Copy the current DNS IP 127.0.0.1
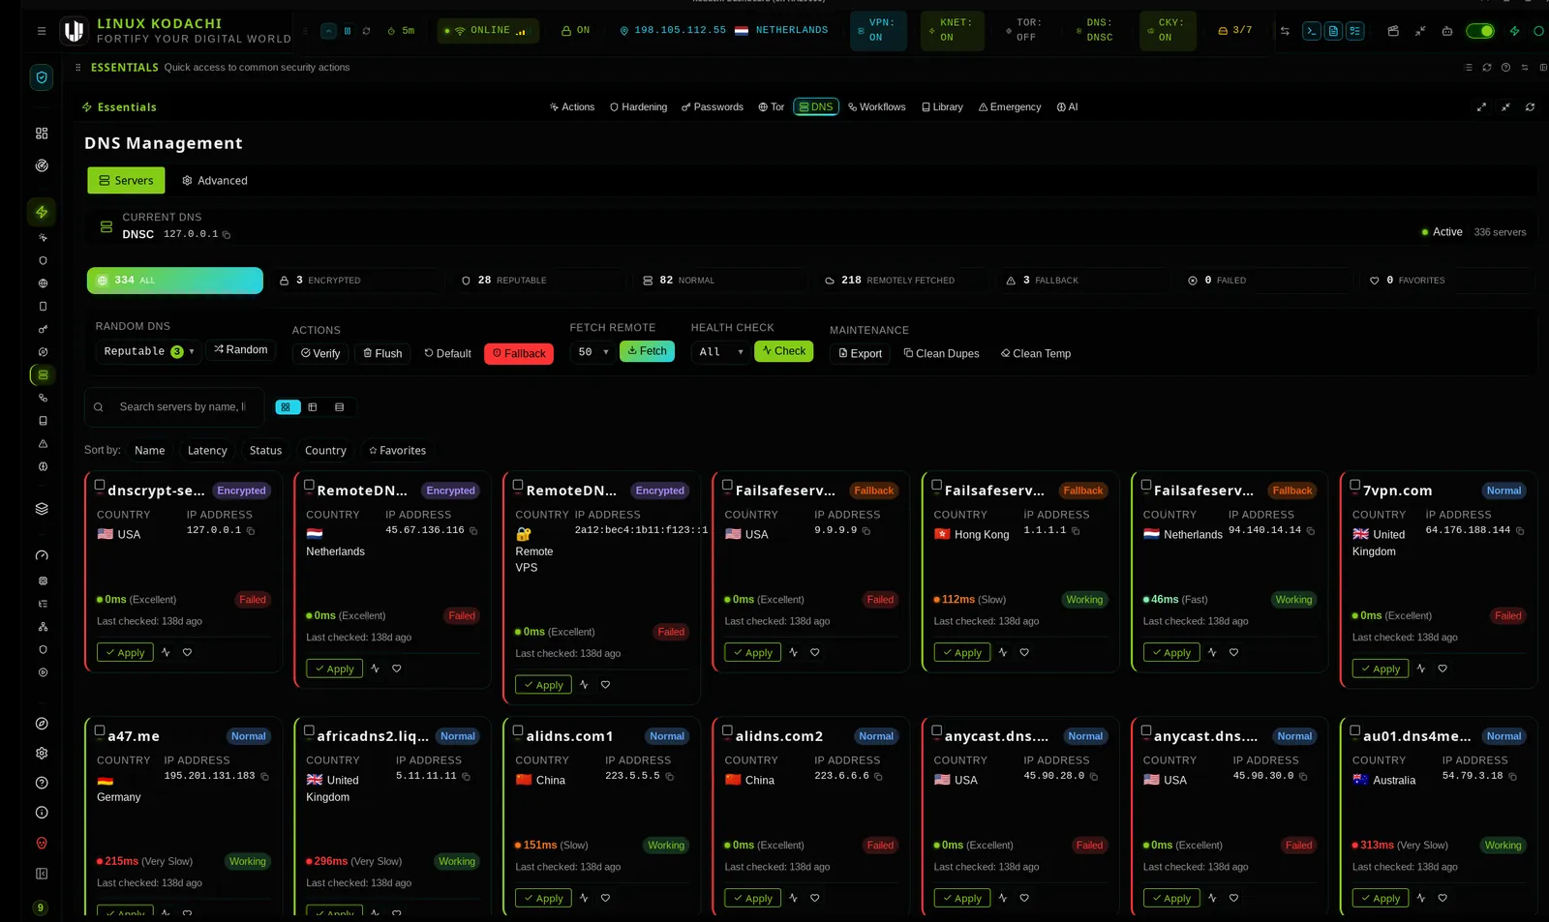Viewport: 1549px width, 922px height. pos(227,235)
